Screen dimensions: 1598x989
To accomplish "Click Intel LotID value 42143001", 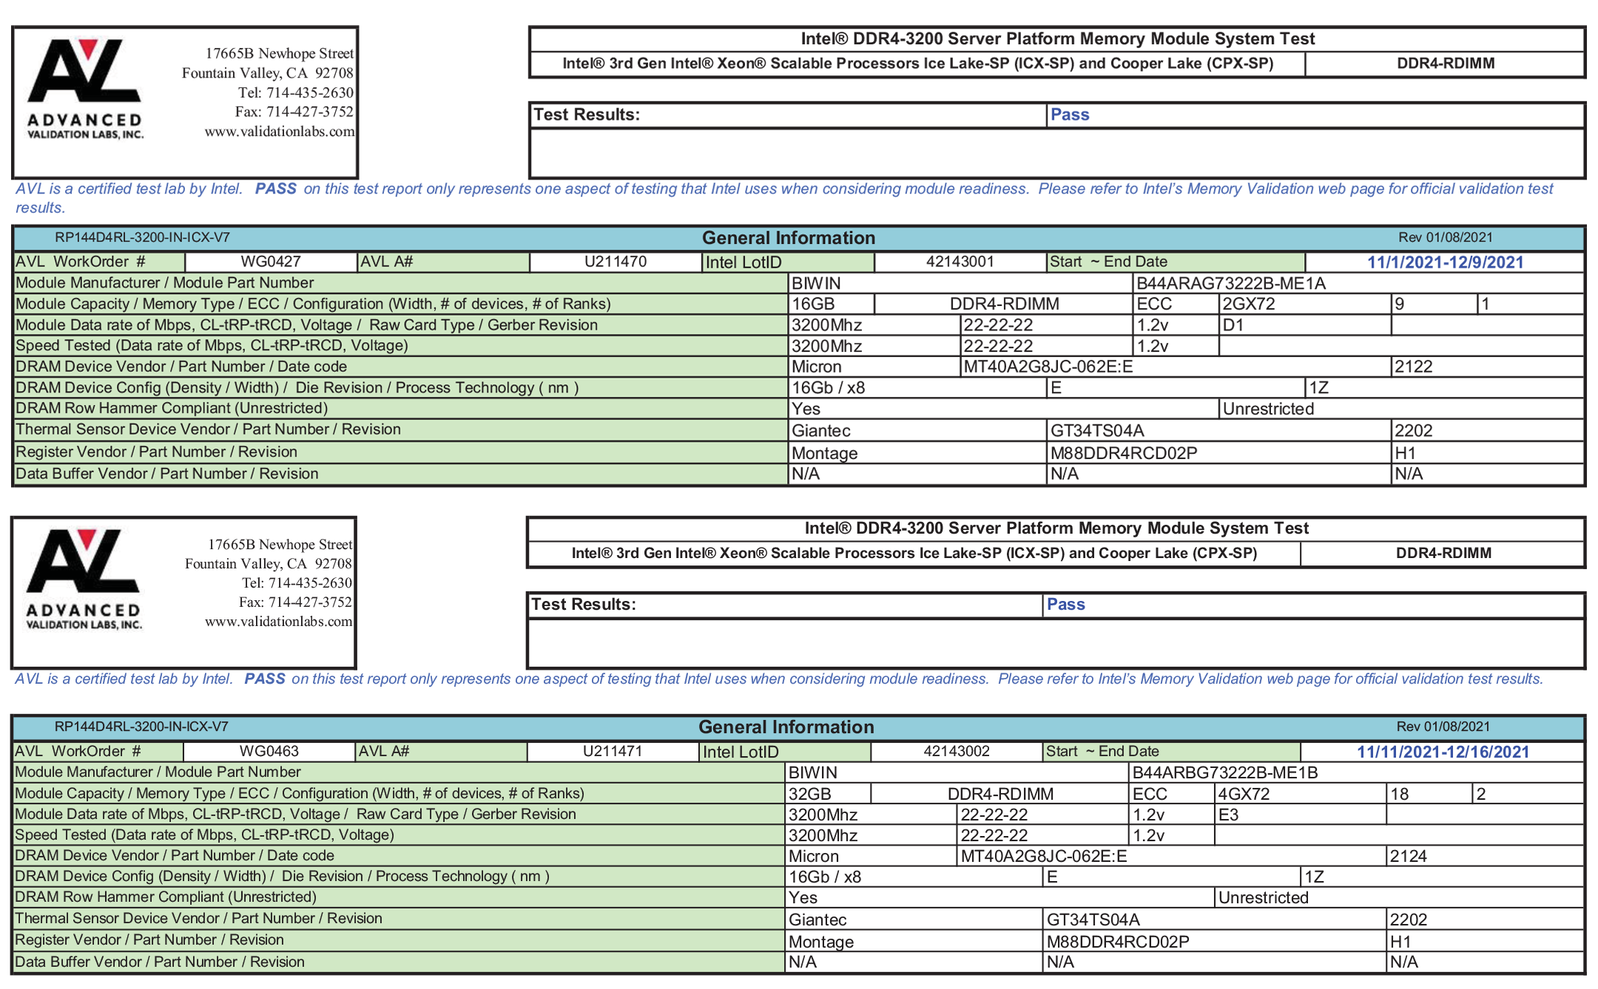I will (x=960, y=262).
